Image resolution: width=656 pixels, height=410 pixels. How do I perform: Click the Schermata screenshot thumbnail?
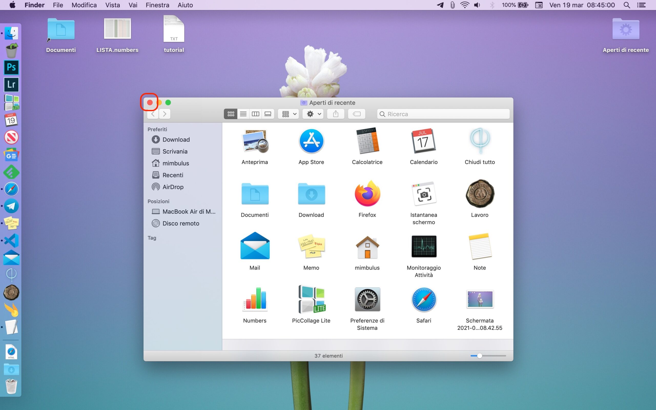(x=479, y=299)
